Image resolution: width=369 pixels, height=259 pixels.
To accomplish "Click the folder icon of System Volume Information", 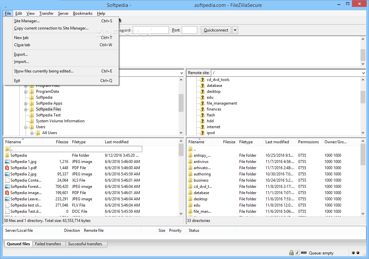I will [32, 121].
